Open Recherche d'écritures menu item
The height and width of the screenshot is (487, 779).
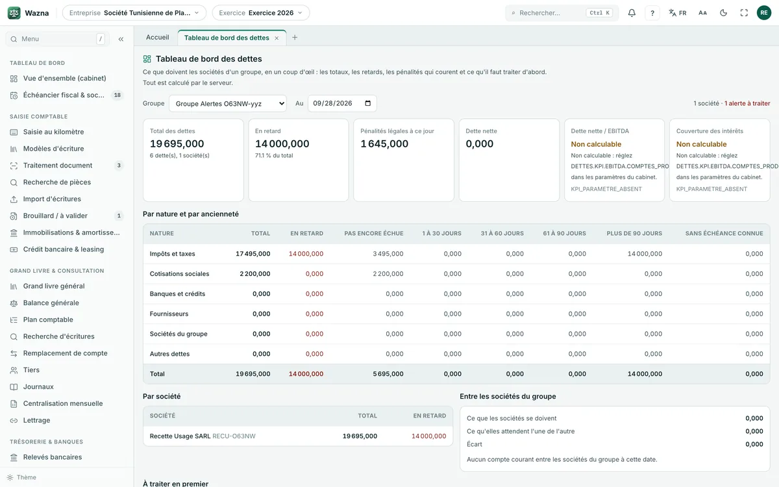coord(66,336)
